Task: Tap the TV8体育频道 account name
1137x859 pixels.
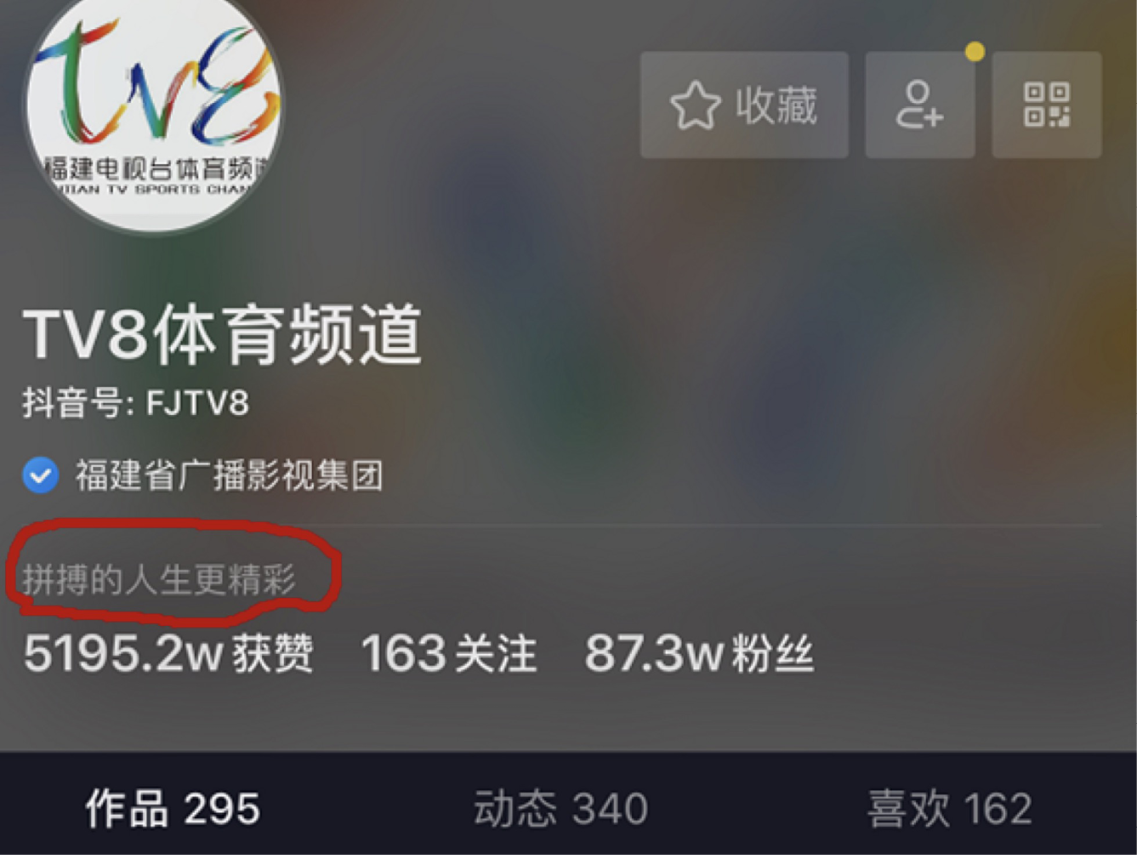Action: click(x=222, y=334)
